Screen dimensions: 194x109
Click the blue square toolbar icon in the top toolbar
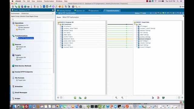pyautogui.click(x=44, y=6)
